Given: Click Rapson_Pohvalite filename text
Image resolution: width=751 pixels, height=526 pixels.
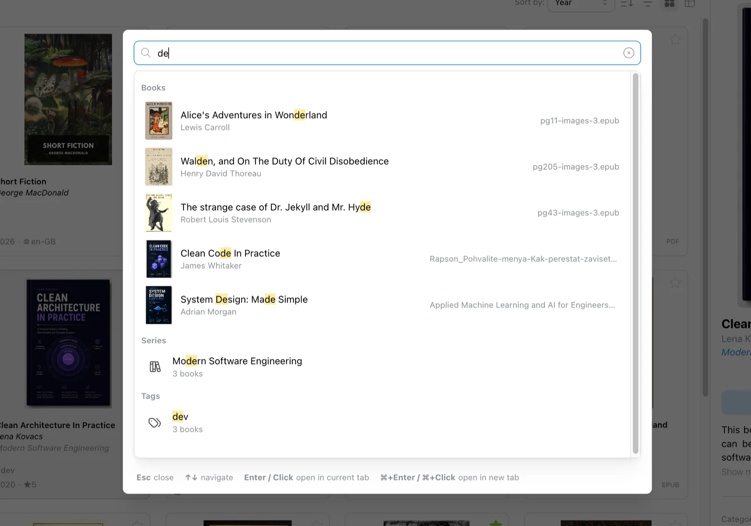Looking at the screenshot, I should [x=523, y=259].
